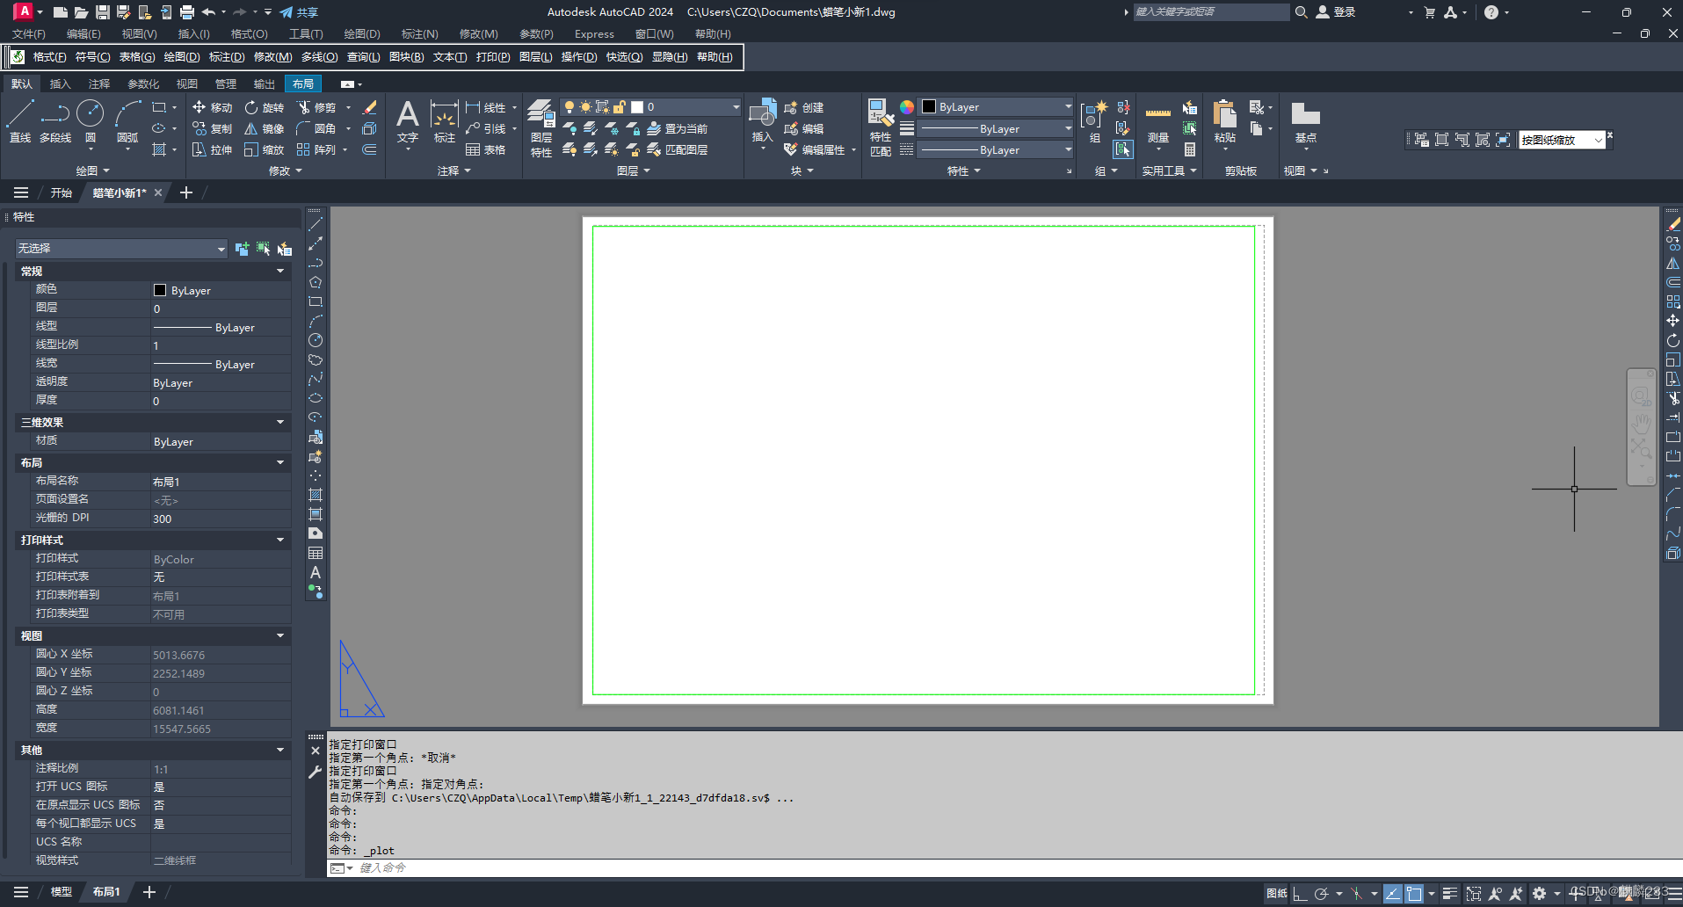1683x907 pixels.
Task: Click the Trim (修剪) command
Action: (316, 107)
